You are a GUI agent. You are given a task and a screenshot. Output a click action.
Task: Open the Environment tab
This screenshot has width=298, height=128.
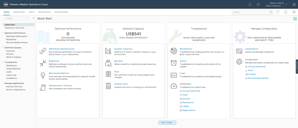[44, 12]
